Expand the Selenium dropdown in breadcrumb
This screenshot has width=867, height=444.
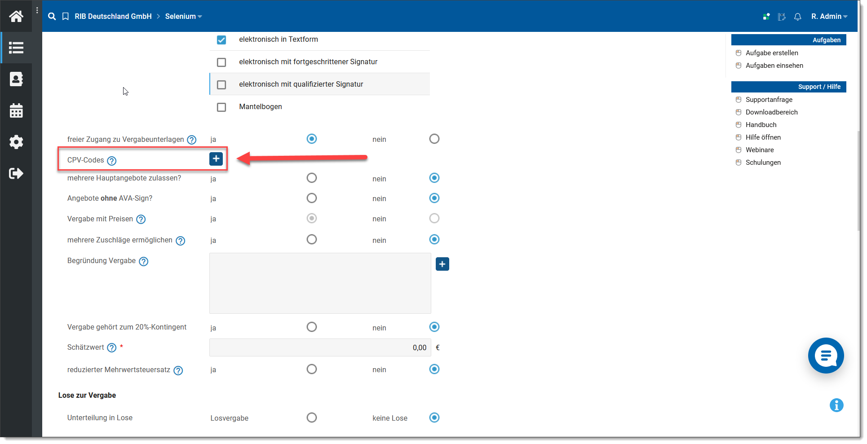coord(183,17)
